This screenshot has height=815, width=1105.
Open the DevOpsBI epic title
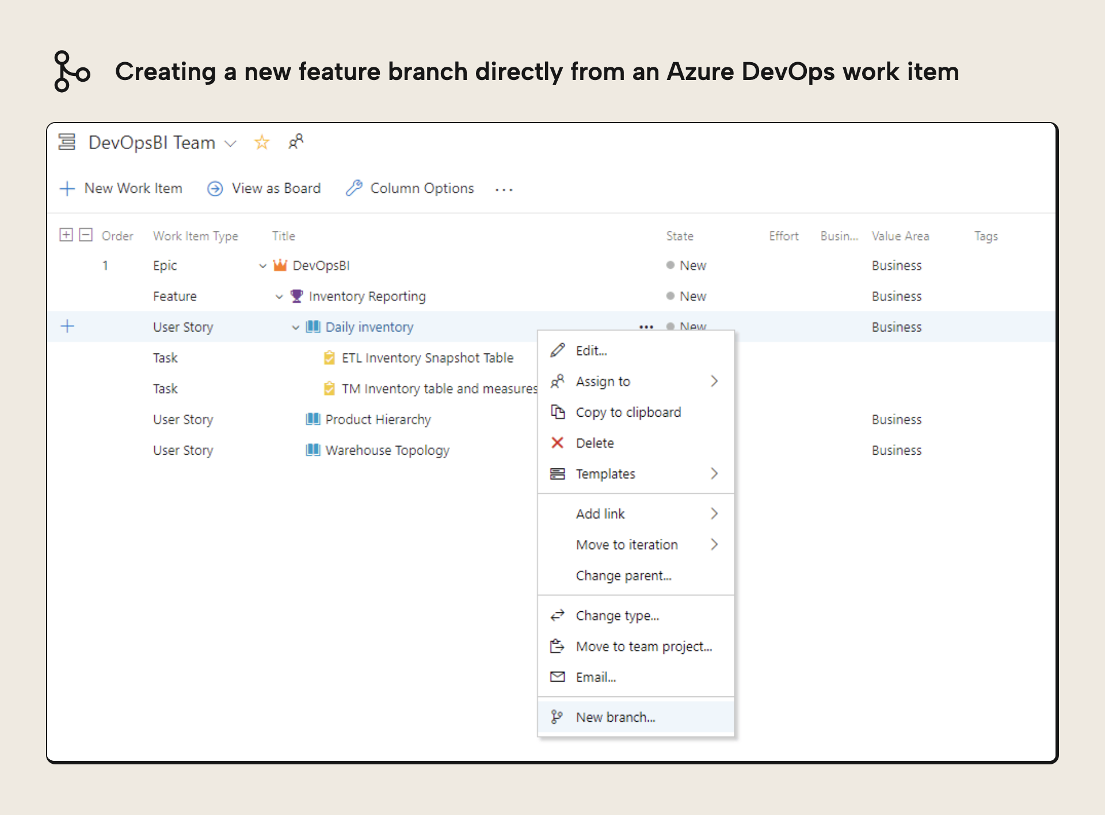[321, 265]
